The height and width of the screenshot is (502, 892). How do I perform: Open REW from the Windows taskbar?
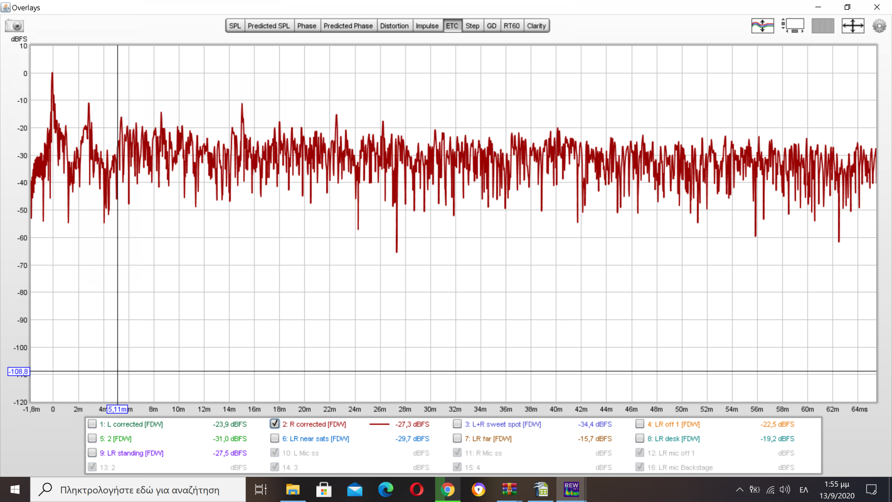[571, 489]
